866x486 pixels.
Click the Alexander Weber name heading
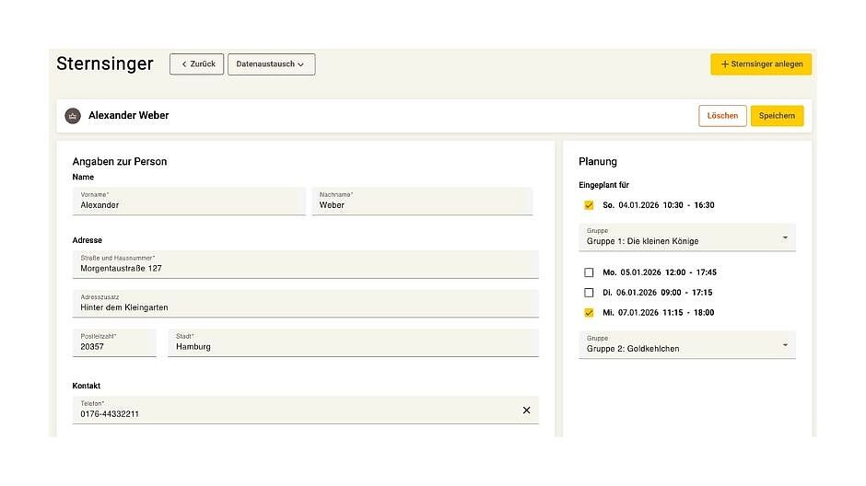point(129,115)
